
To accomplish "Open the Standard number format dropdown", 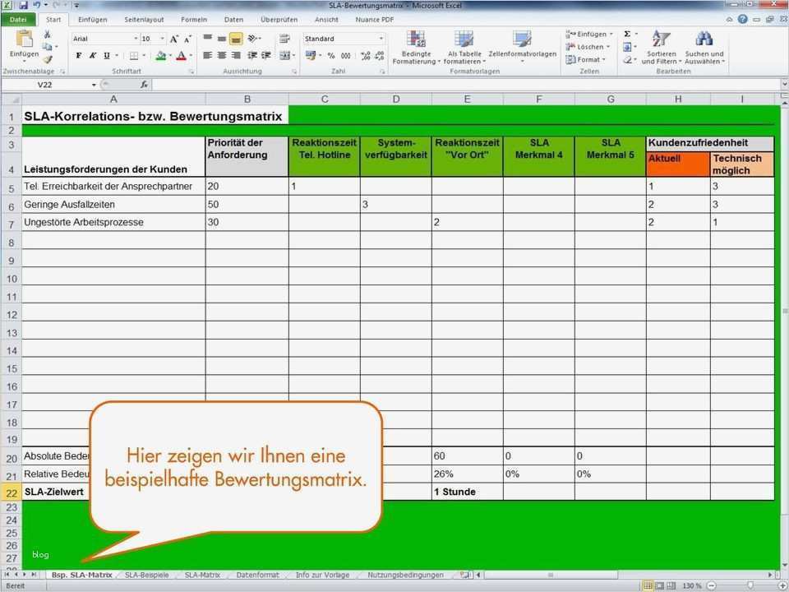I will 381,39.
